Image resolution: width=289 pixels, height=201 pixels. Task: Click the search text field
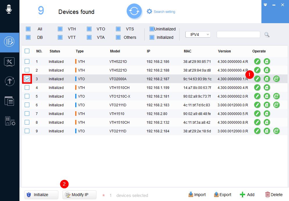tap(238, 34)
